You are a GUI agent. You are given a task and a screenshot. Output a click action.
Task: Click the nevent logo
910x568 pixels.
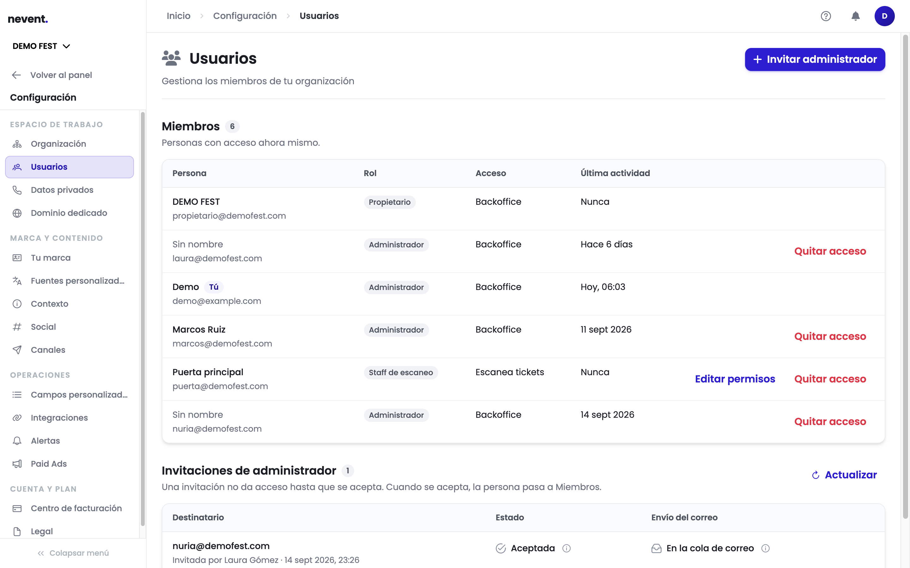coord(28,19)
